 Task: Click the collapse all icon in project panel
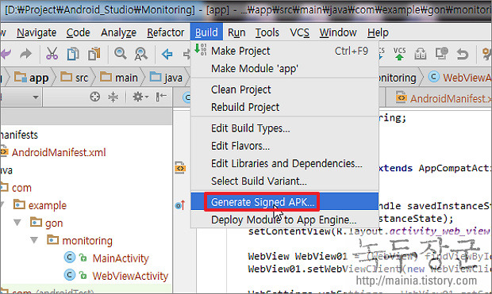[113, 97]
